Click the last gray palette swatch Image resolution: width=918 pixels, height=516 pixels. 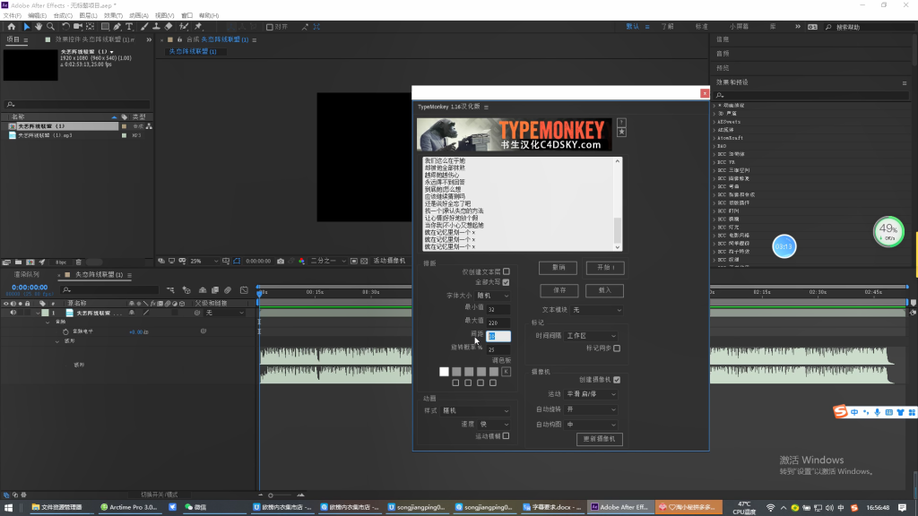[494, 372]
